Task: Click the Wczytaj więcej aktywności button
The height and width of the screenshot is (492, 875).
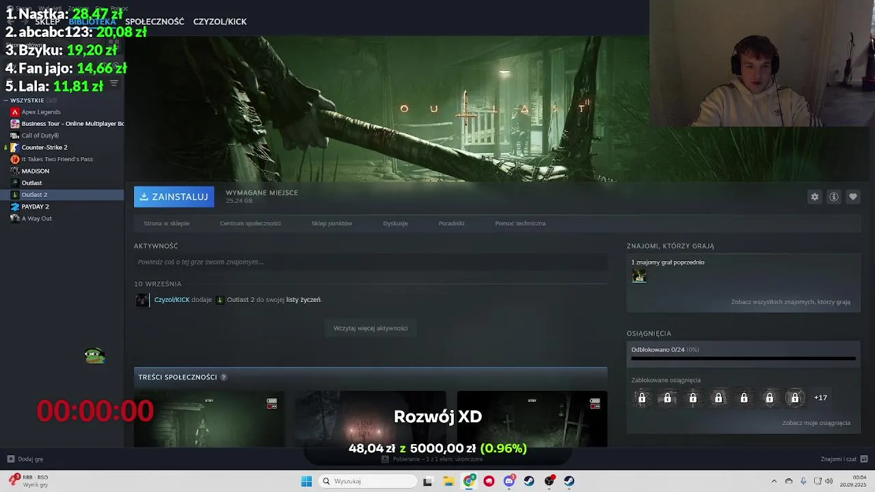Action: 371,329
